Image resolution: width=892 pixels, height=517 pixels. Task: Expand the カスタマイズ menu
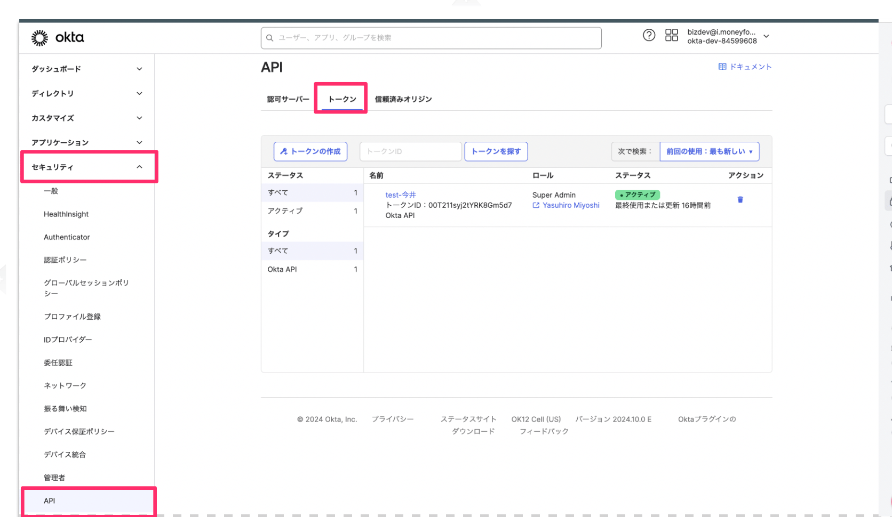[x=87, y=118]
